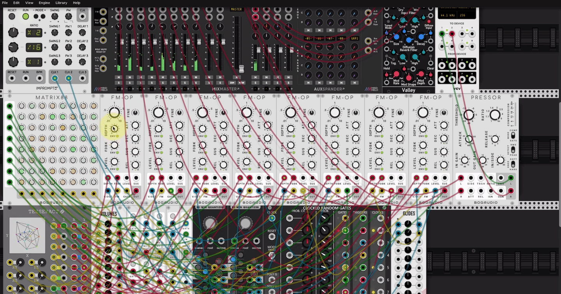Image resolution: width=561 pixels, height=294 pixels.
Task: Click the CLK jack beside the PW knob
Action: (x=83, y=17)
